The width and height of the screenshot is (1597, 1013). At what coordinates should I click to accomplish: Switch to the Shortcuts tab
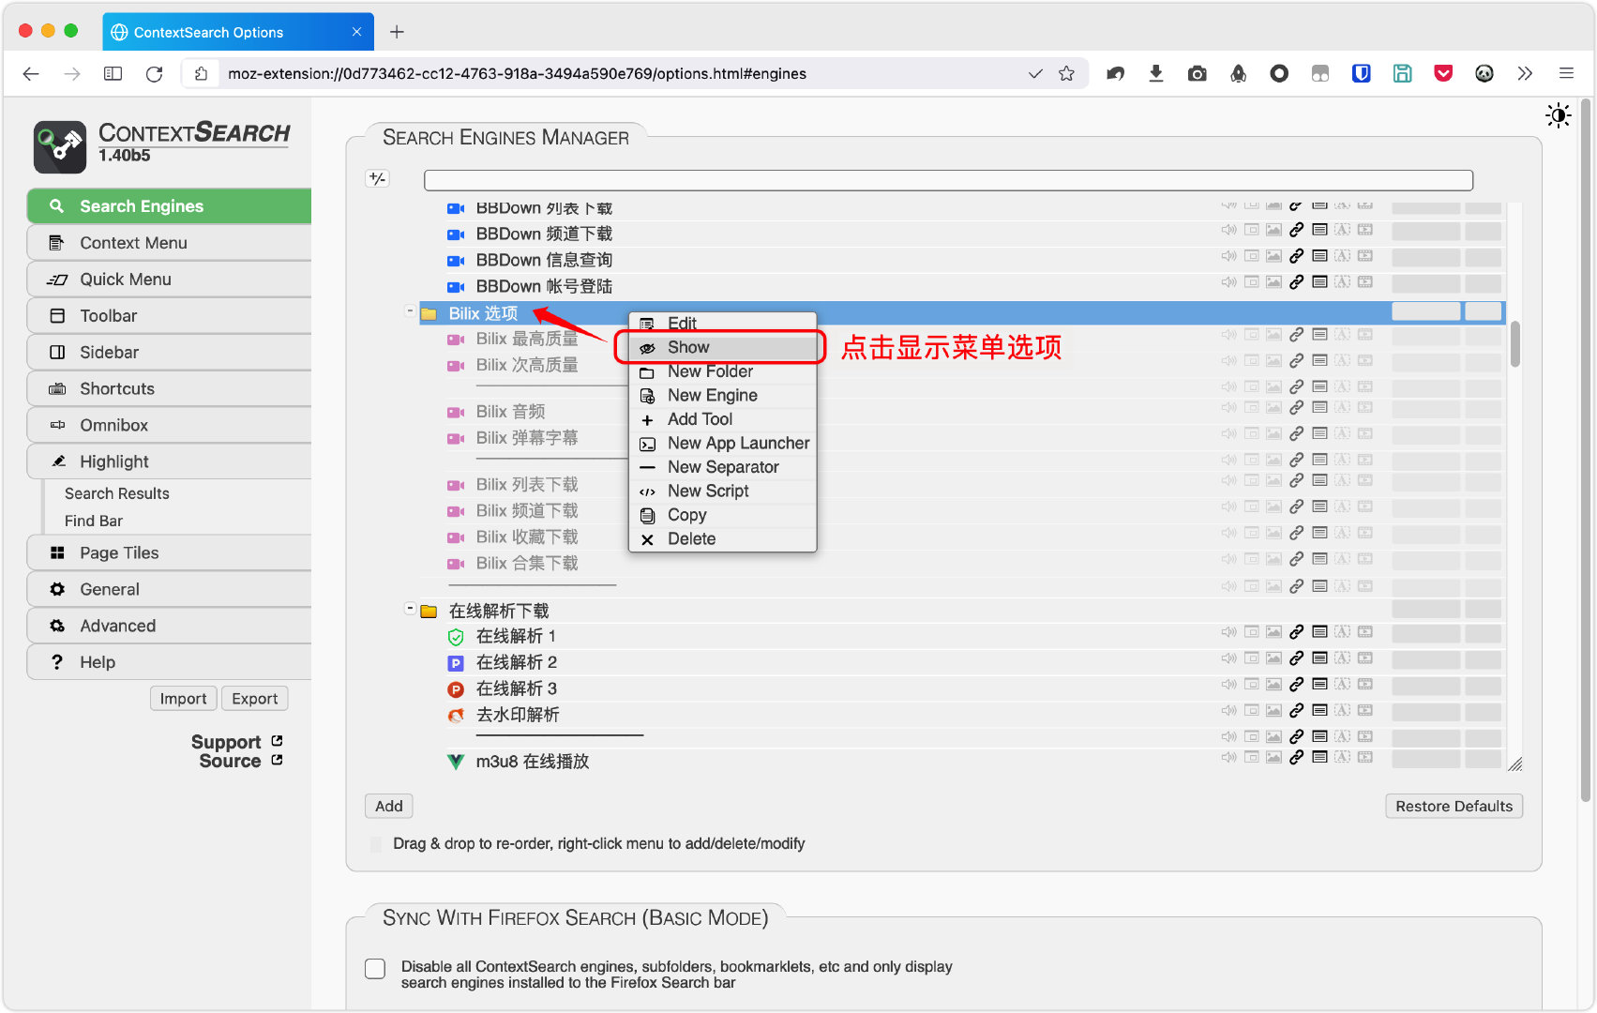point(169,389)
